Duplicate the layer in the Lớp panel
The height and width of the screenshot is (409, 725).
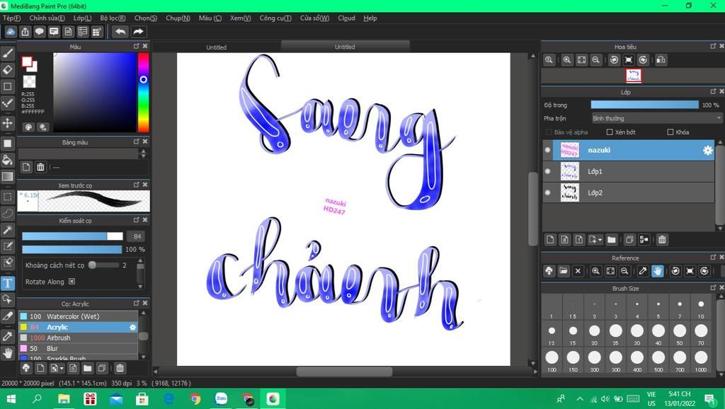tap(629, 239)
